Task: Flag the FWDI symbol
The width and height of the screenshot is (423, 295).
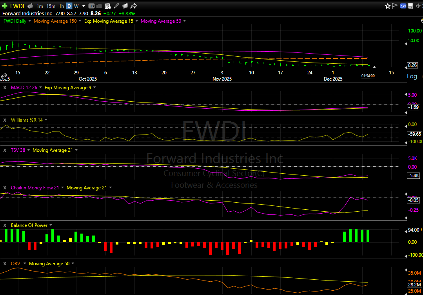Action: [x=395, y=6]
